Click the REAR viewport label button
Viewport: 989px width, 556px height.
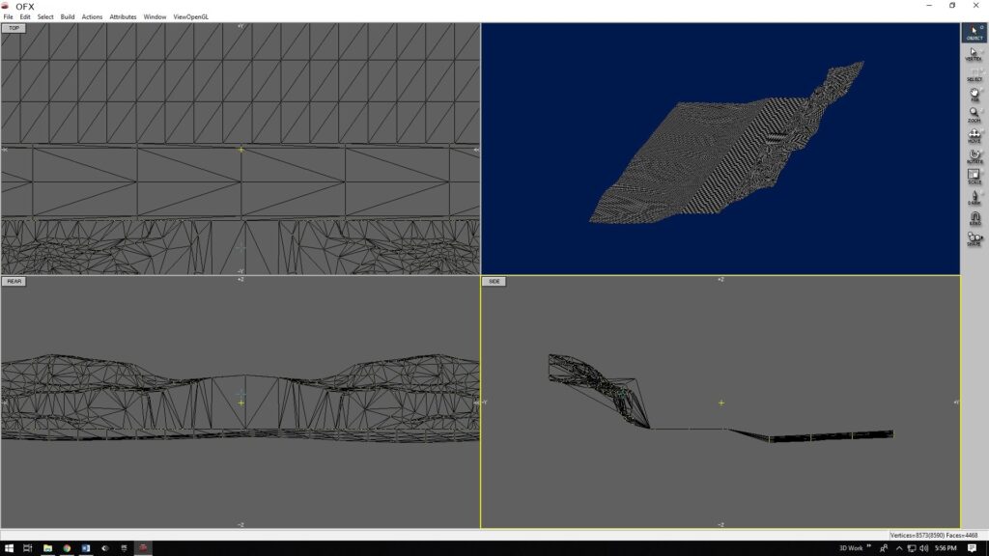(14, 281)
